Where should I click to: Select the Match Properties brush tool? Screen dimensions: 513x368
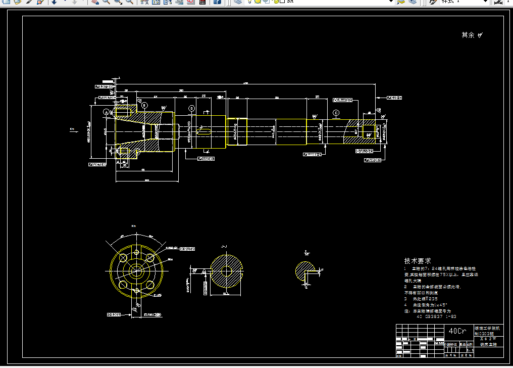[x=29, y=2]
